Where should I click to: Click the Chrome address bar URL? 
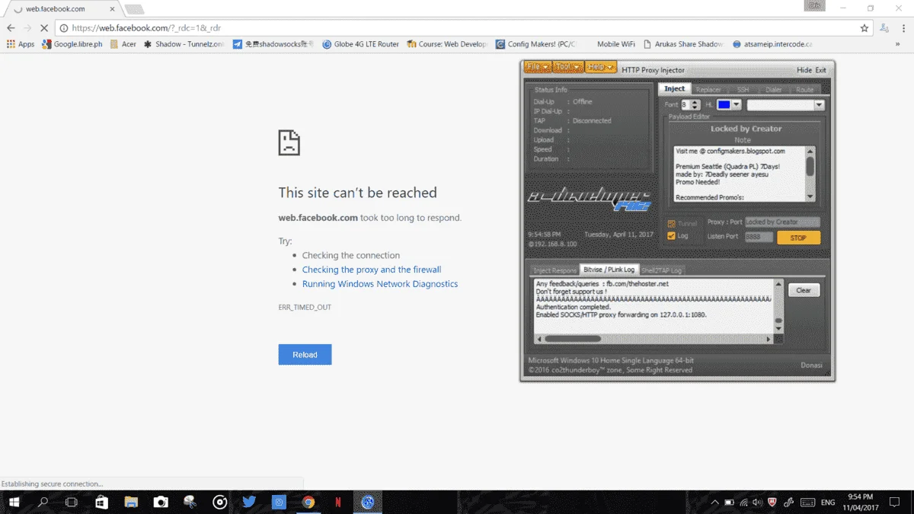tap(146, 27)
